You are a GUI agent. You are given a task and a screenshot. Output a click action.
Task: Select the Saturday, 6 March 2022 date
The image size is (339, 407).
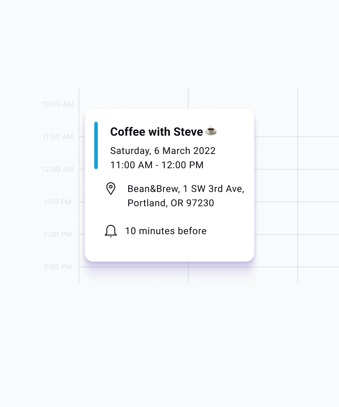(x=163, y=151)
